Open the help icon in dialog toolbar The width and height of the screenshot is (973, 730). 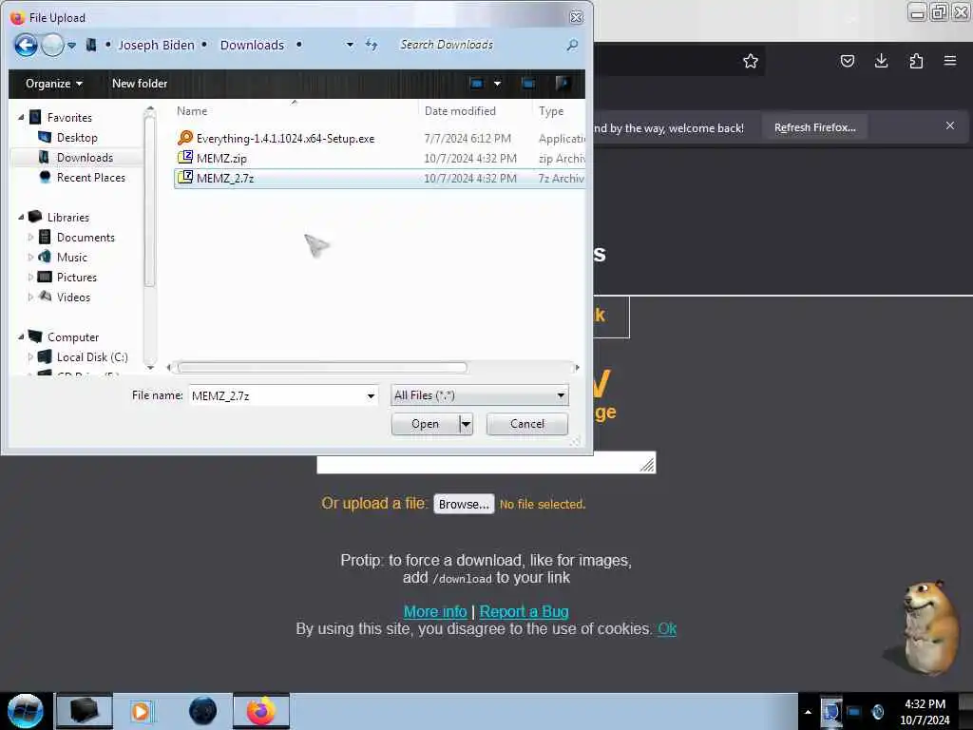[x=563, y=84]
